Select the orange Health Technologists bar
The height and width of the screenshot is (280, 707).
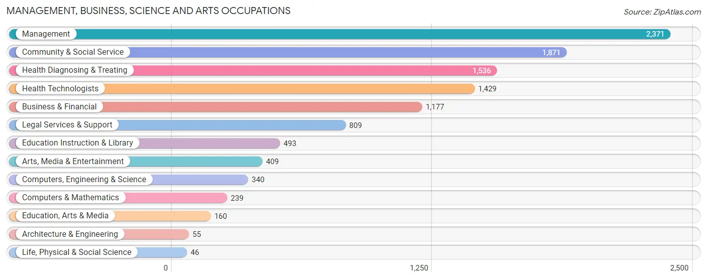click(x=242, y=89)
